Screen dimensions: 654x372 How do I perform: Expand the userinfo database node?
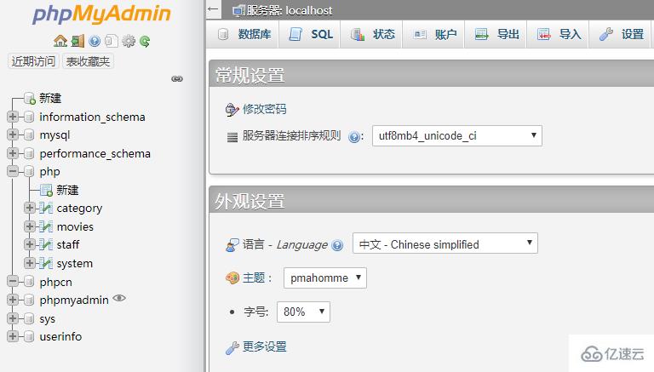pyautogui.click(x=13, y=336)
